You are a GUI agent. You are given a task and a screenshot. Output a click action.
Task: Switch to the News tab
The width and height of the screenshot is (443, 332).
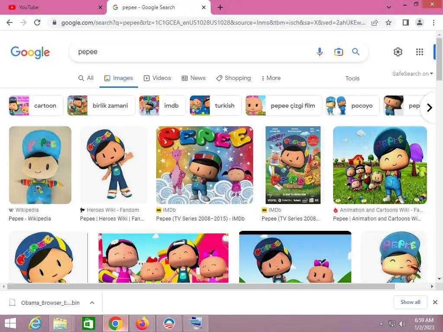point(193,78)
